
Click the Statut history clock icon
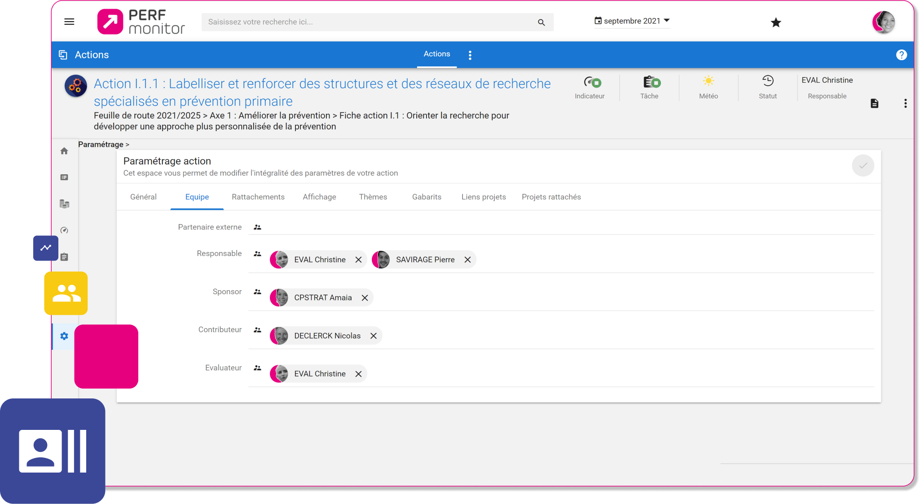coord(767,81)
